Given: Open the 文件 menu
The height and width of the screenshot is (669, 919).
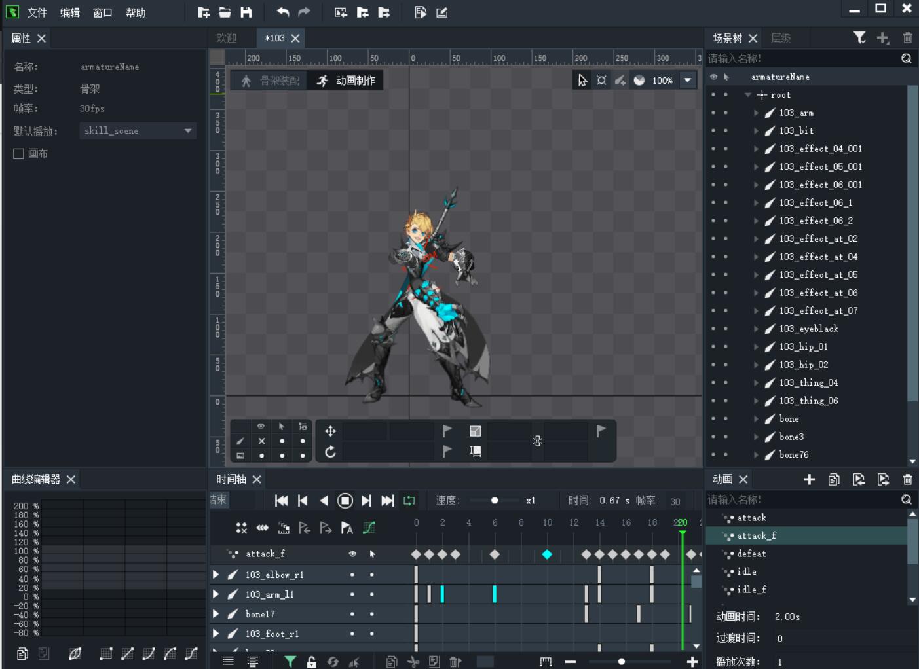Looking at the screenshot, I should tap(37, 12).
